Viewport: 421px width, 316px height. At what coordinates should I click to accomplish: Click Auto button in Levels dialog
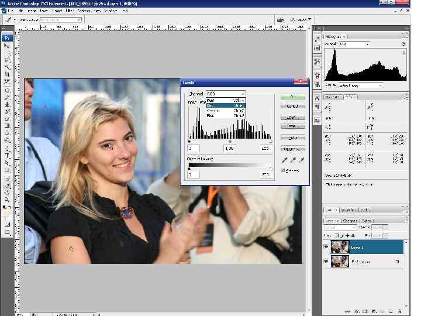pyautogui.click(x=293, y=138)
